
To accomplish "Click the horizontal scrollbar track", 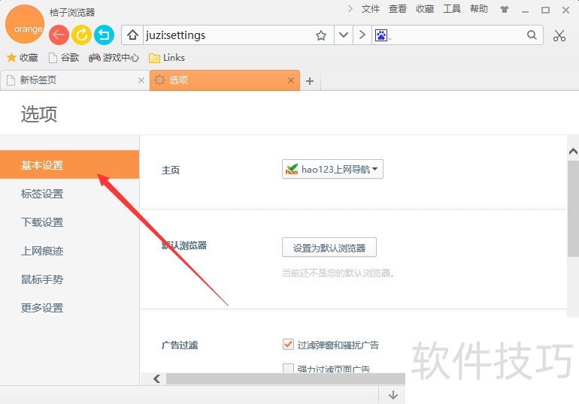I will 285,378.
